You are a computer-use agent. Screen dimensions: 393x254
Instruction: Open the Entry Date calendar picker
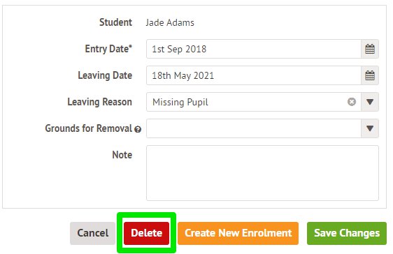coord(370,49)
